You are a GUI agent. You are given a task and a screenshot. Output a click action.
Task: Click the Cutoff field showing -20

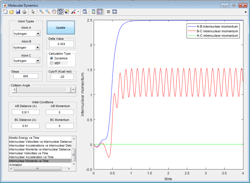(62, 77)
